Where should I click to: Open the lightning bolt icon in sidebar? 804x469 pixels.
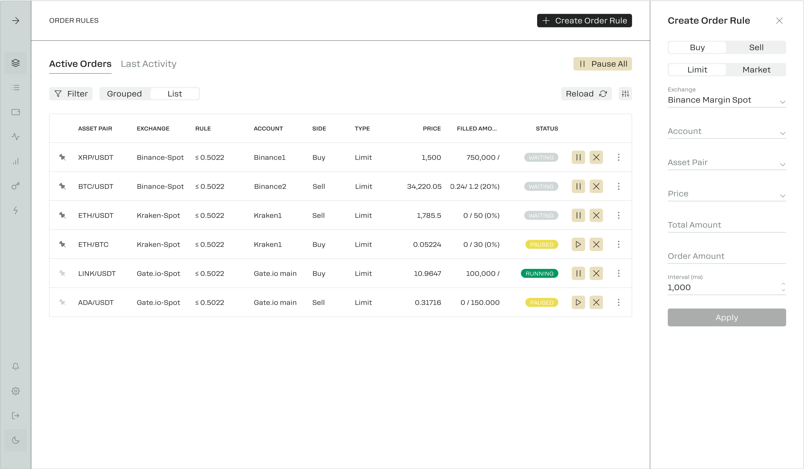pos(16,210)
